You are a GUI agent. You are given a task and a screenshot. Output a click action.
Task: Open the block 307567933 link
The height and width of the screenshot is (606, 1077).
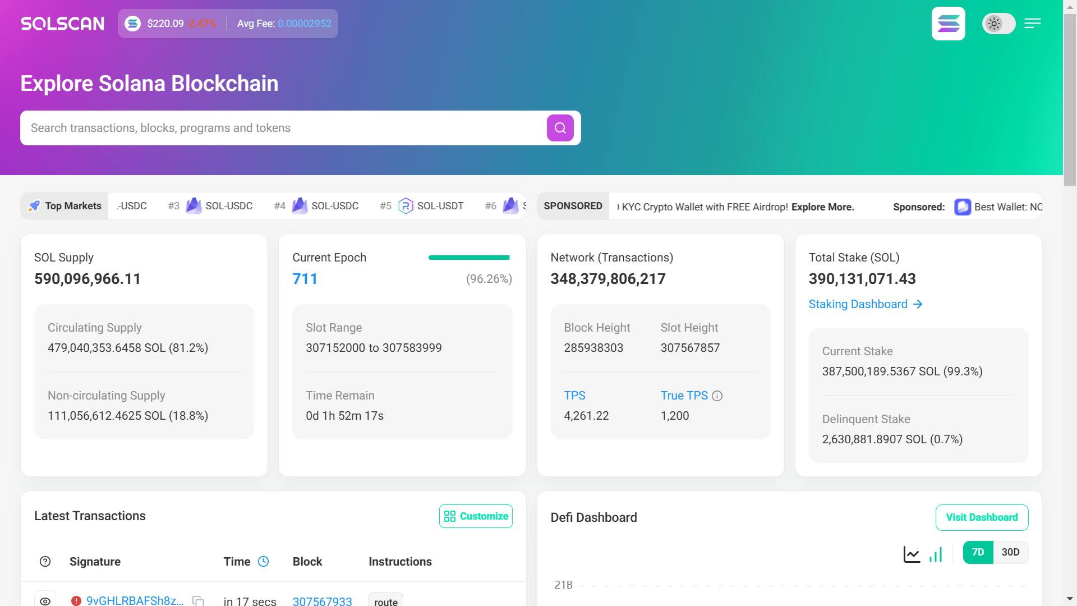coord(322,601)
